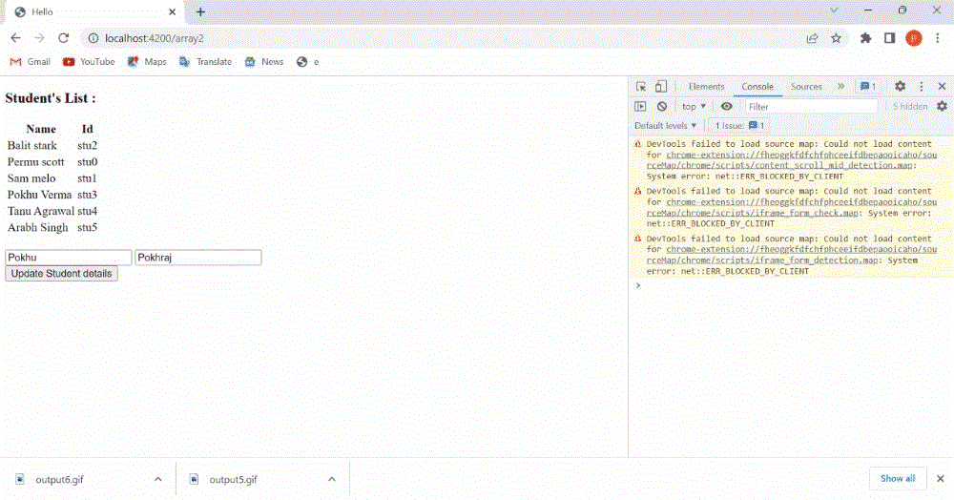Image resolution: width=954 pixels, height=500 pixels.
Task: Share this page icon in address bar
Action: coord(812,38)
